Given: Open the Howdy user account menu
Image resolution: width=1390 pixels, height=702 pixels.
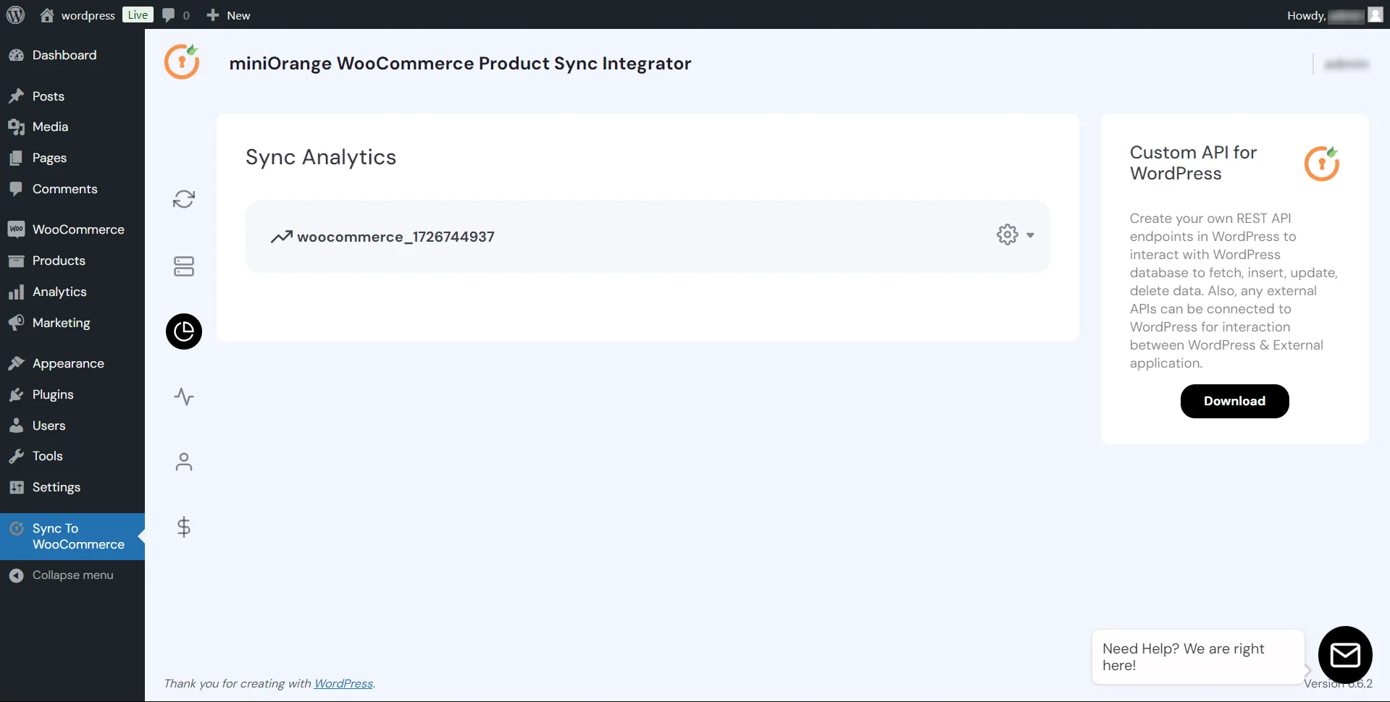Looking at the screenshot, I should tap(1334, 15).
